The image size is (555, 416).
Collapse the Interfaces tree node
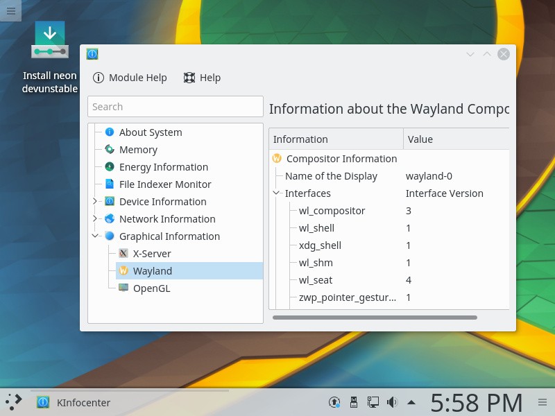(x=276, y=193)
